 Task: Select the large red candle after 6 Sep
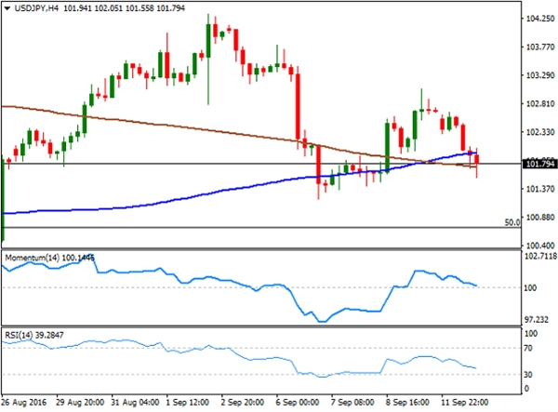pyautogui.click(x=298, y=107)
